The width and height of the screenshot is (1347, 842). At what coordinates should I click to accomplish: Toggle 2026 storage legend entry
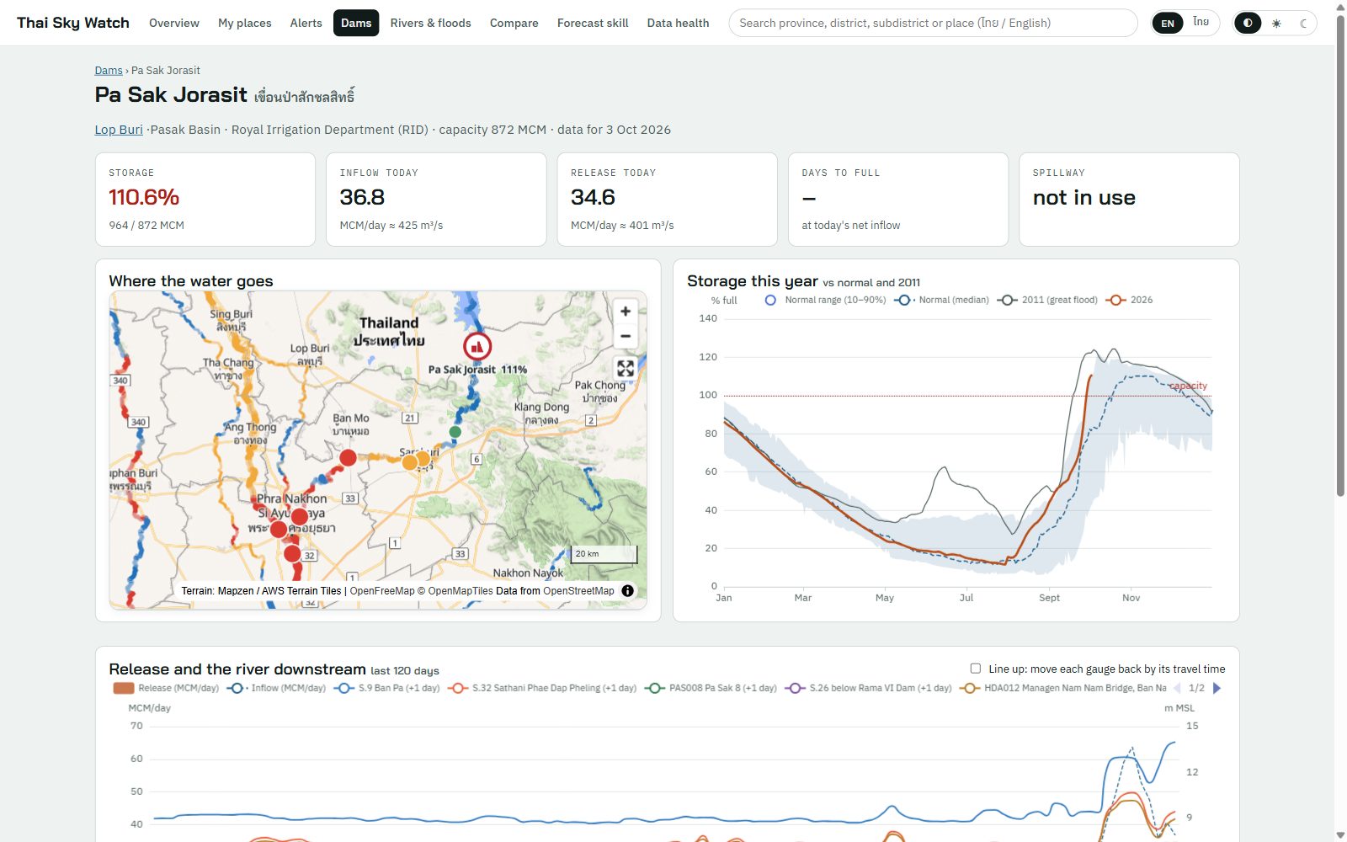pos(1130,300)
